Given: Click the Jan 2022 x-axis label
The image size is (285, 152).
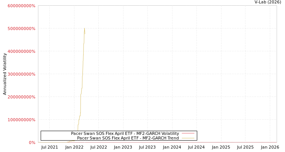Looking at the screenshot, I should point(74,147).
